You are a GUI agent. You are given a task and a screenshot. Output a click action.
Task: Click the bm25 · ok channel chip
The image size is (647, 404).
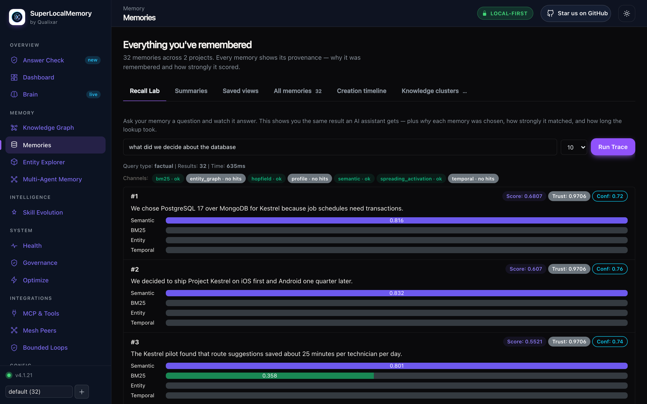pos(168,178)
